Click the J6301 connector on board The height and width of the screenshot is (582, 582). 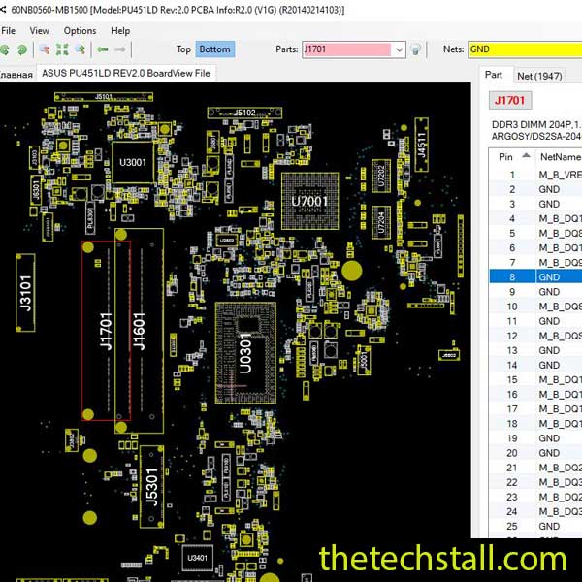(x=36, y=190)
